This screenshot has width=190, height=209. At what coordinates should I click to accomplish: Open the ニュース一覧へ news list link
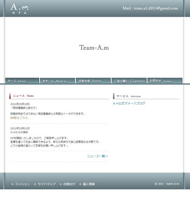click(x=97, y=156)
